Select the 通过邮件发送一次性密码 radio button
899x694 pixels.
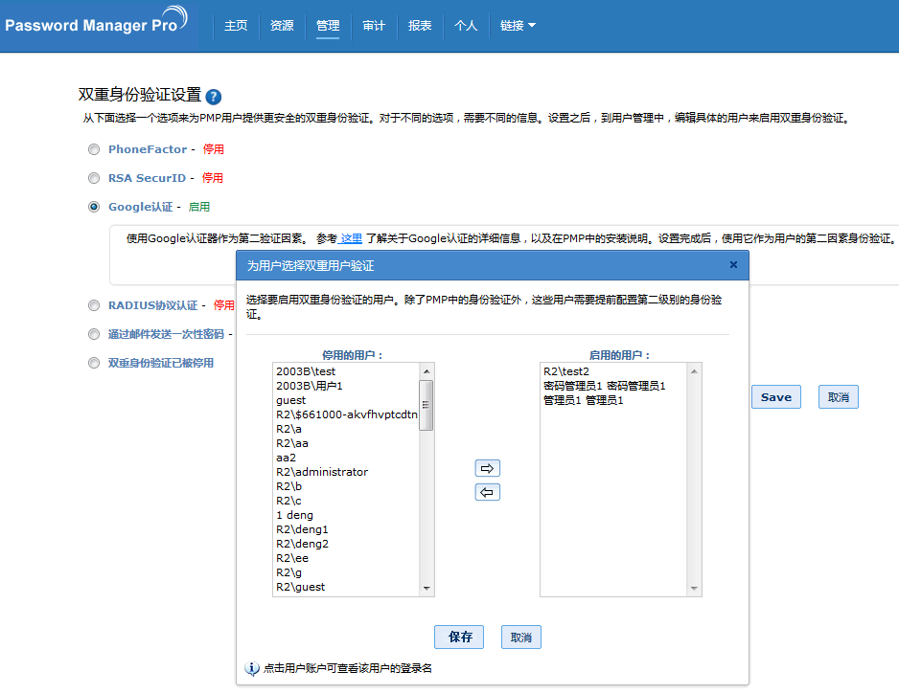tap(94, 334)
